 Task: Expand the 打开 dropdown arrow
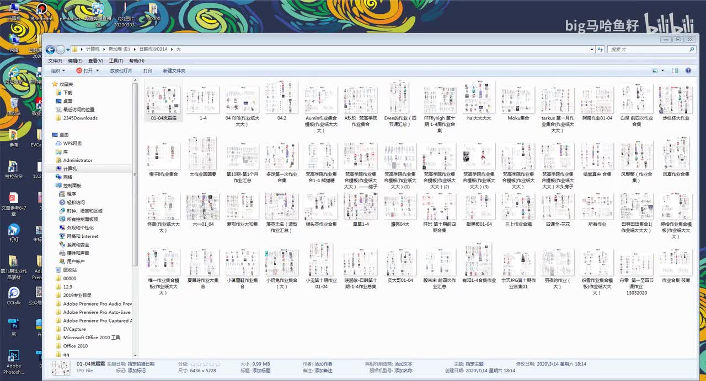coord(98,70)
